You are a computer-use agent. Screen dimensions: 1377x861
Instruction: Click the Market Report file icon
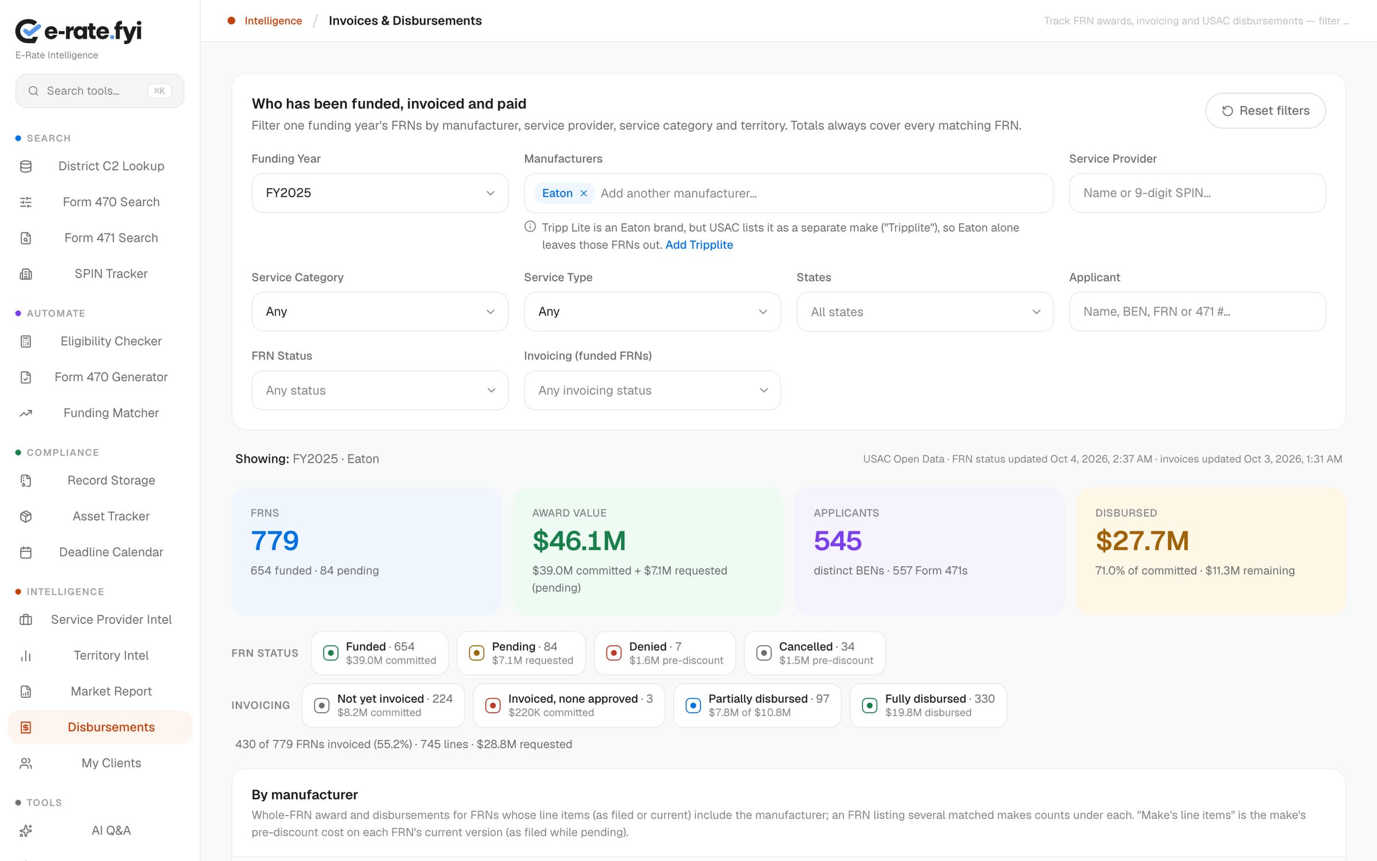[x=26, y=692]
